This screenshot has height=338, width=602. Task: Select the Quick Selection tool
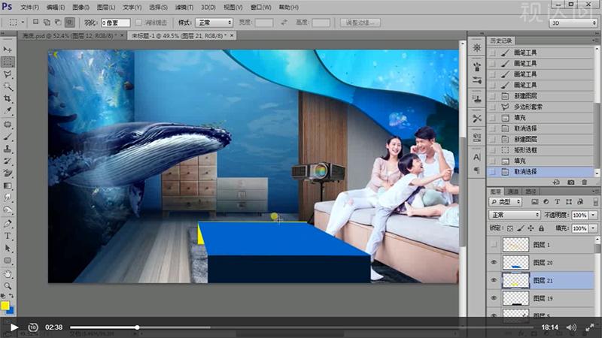[8, 86]
